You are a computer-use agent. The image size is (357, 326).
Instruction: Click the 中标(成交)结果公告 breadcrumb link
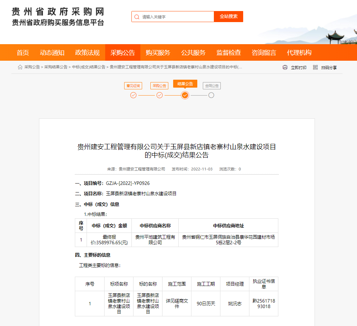[x=89, y=67]
